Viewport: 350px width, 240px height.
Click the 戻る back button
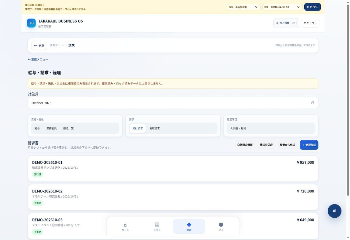(x=39, y=45)
